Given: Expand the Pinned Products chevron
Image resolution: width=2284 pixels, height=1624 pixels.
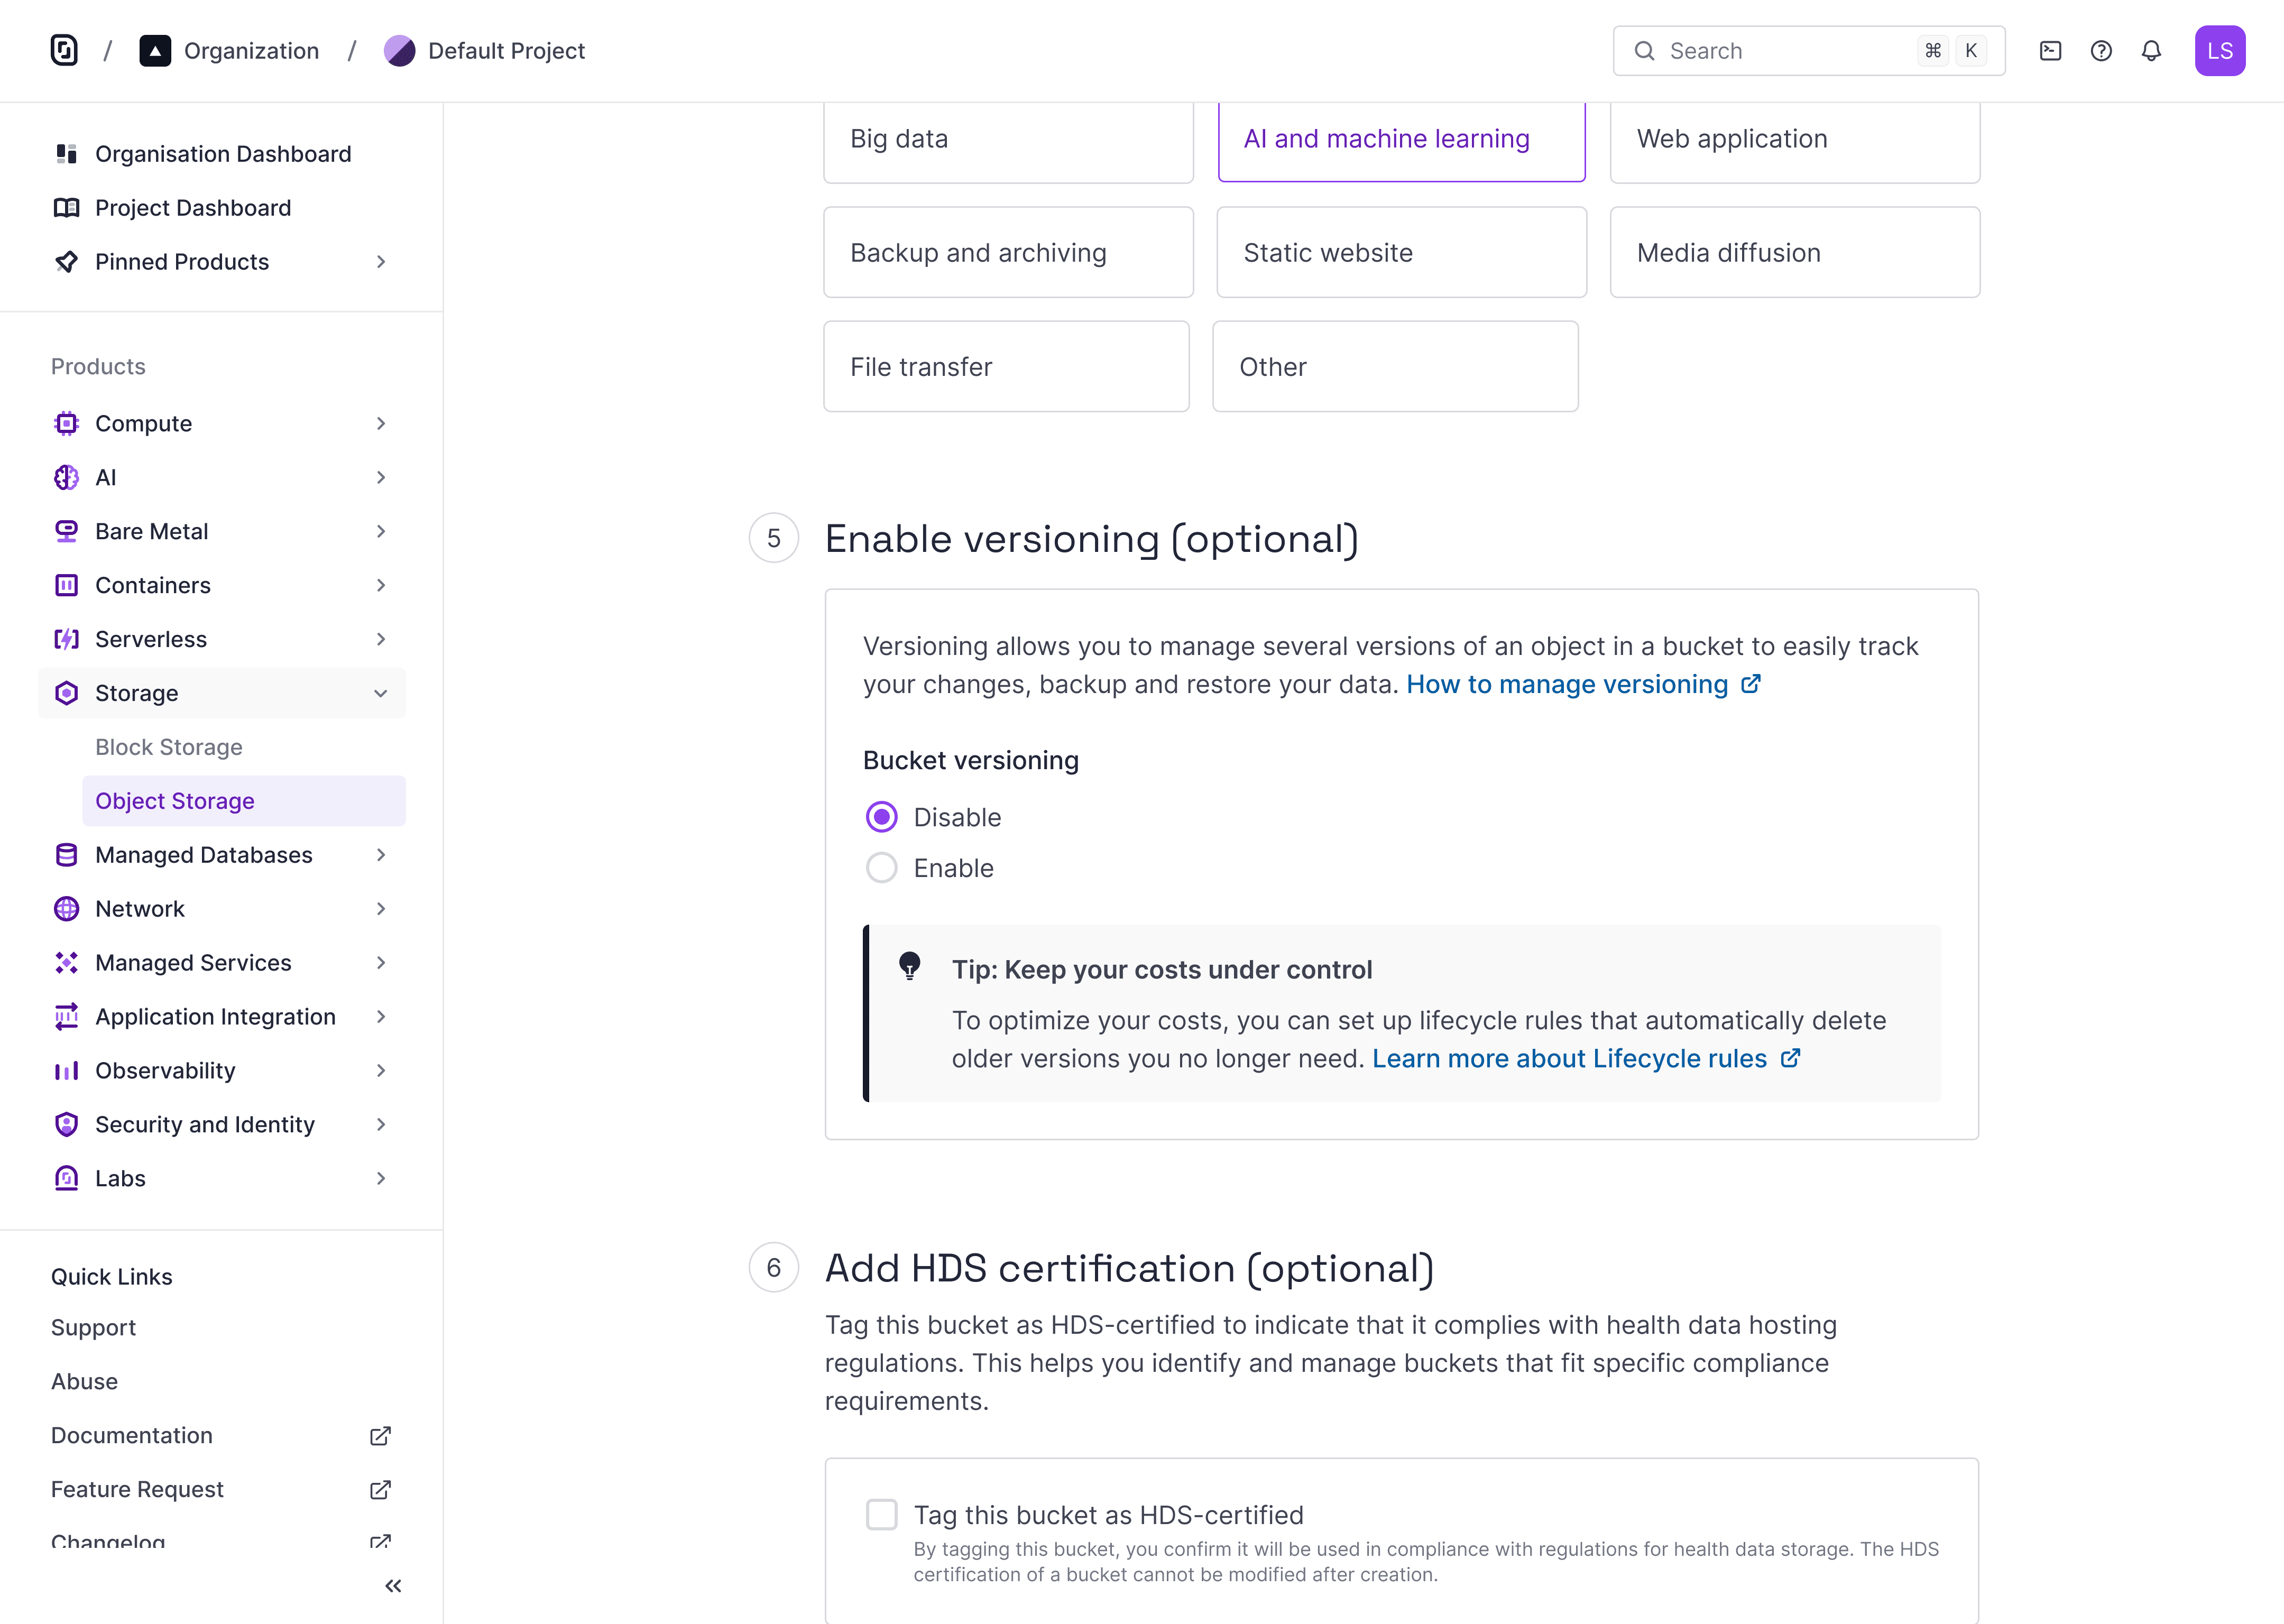Looking at the screenshot, I should (x=380, y=262).
